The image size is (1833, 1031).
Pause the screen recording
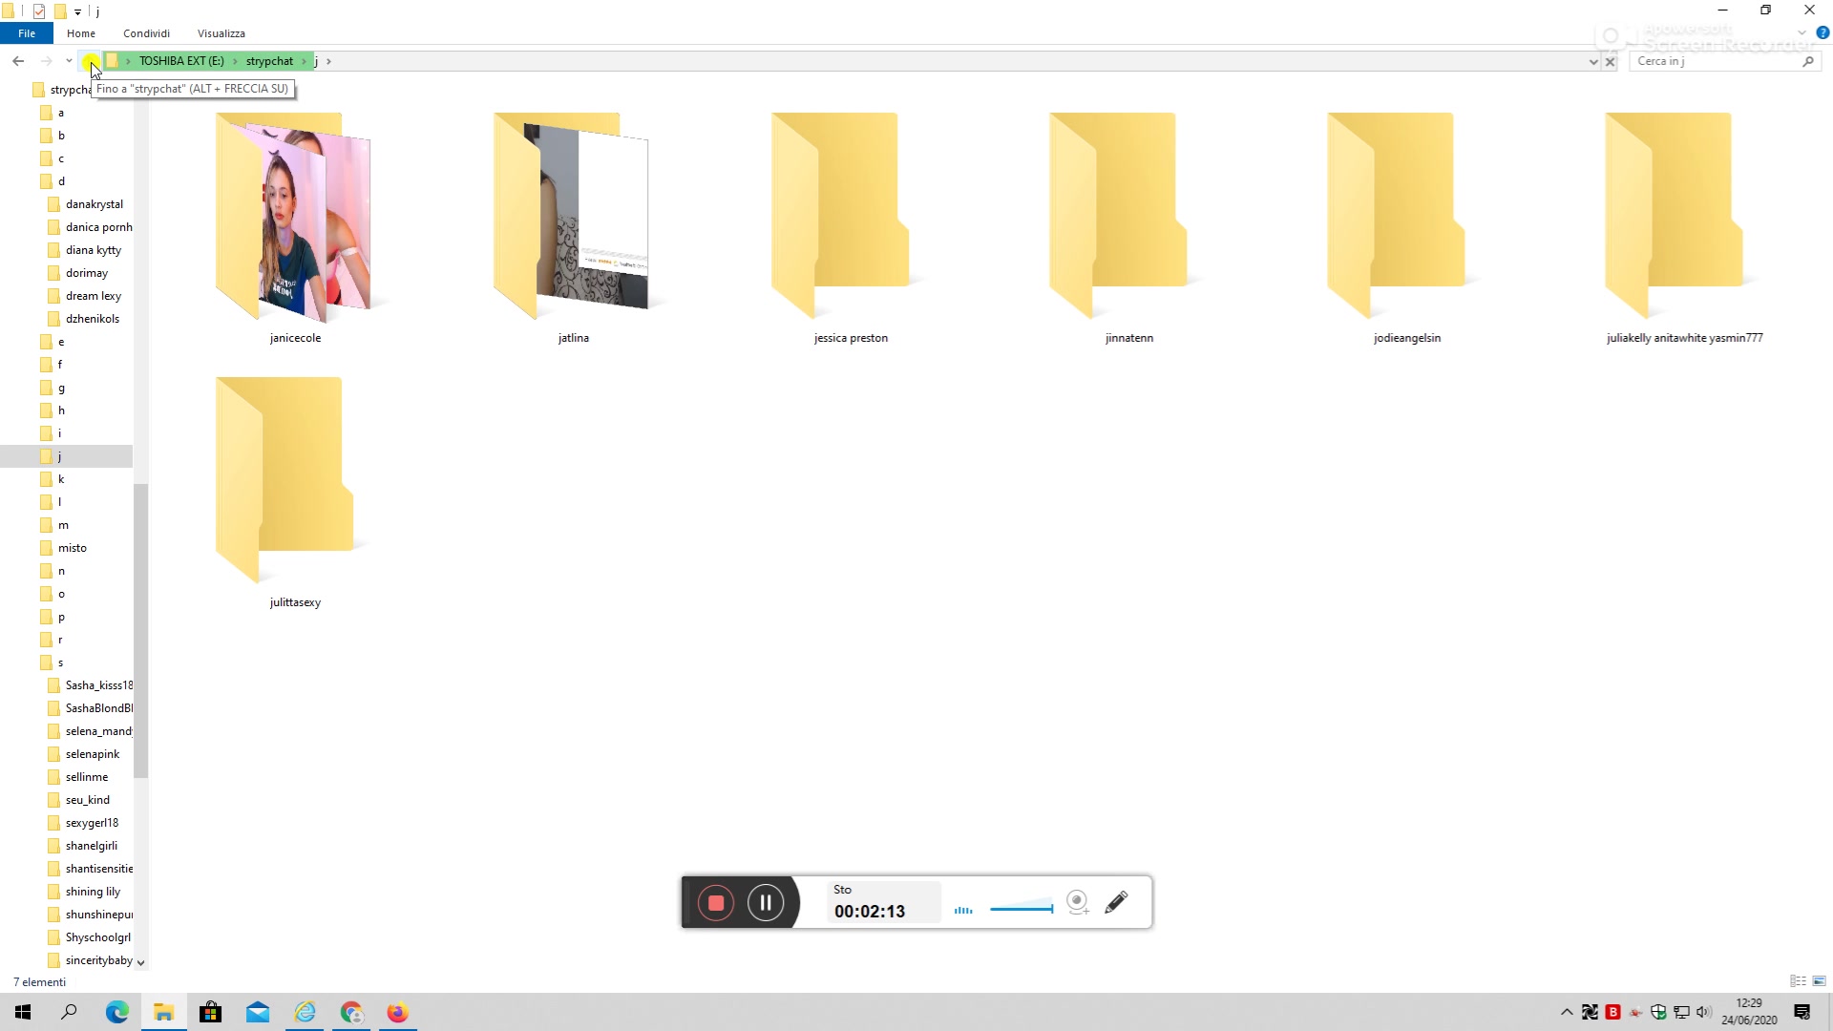pyautogui.click(x=766, y=903)
